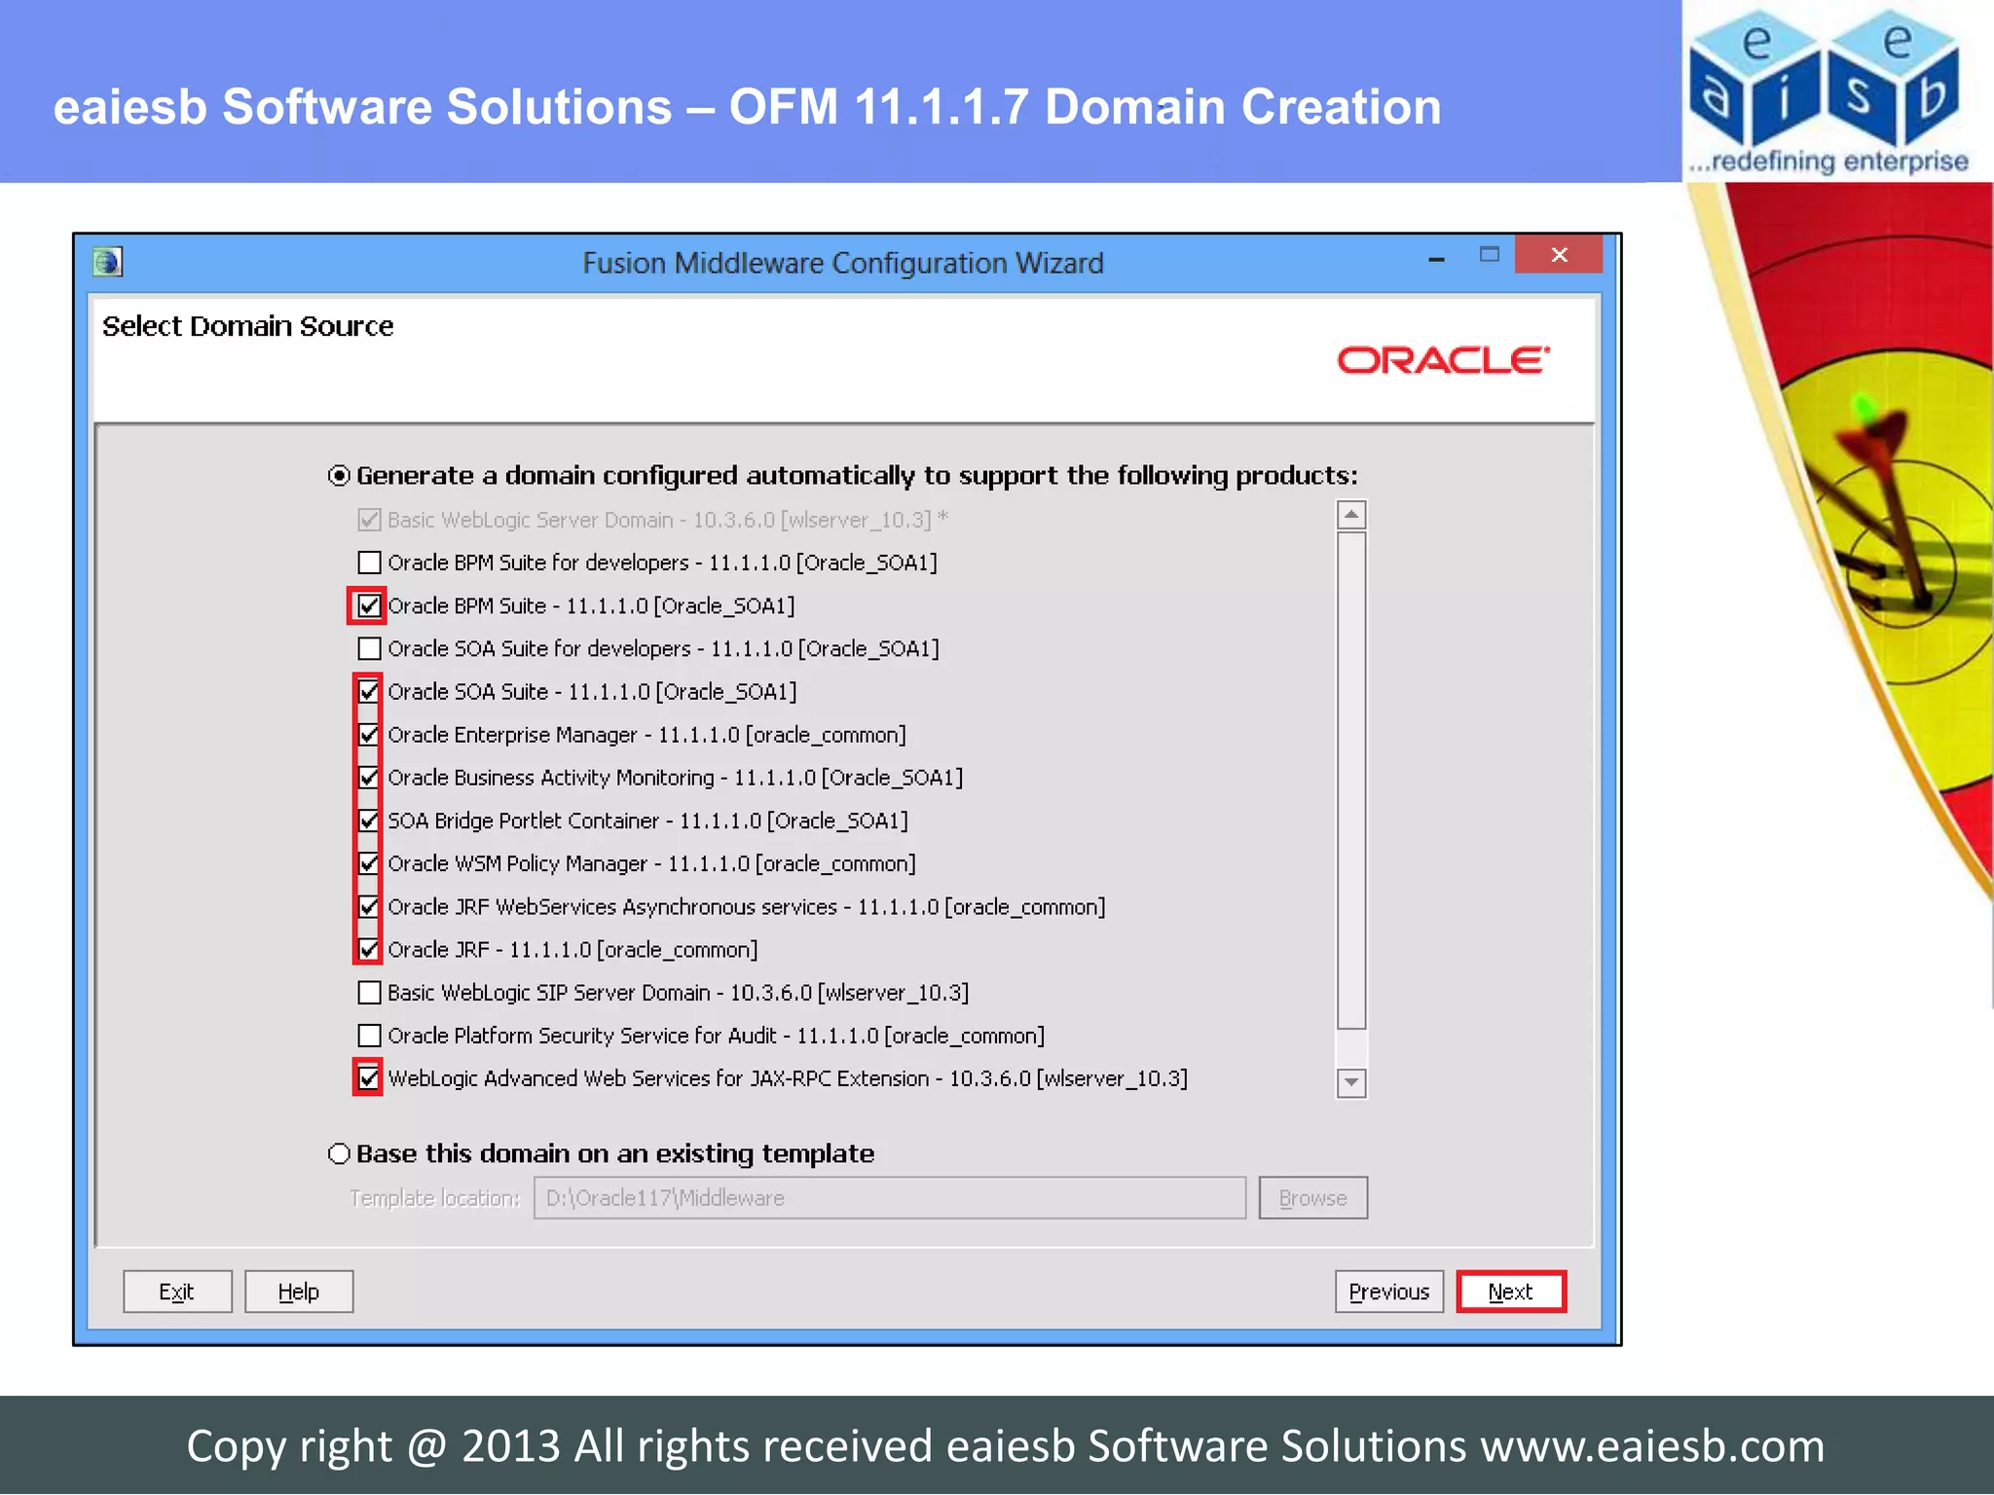This screenshot has height=1495, width=1994.
Task: Select the text "Oracle WSM Policy Manager - 11.1.1.0"
Action: (569, 864)
